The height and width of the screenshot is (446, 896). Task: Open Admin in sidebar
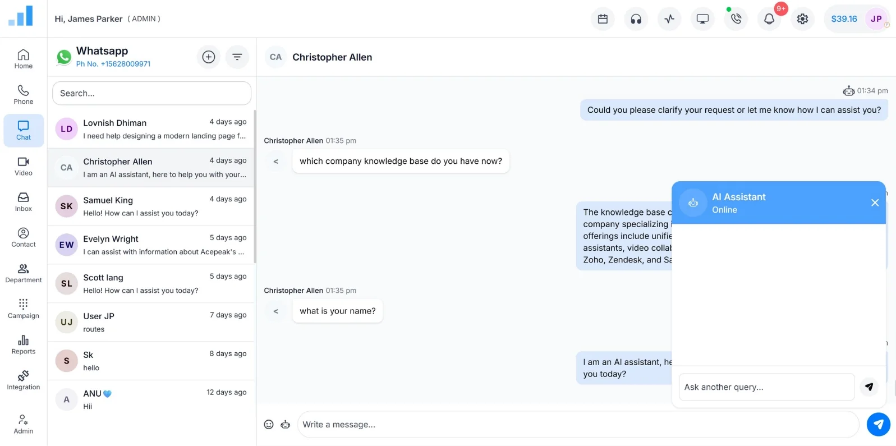tap(24, 424)
